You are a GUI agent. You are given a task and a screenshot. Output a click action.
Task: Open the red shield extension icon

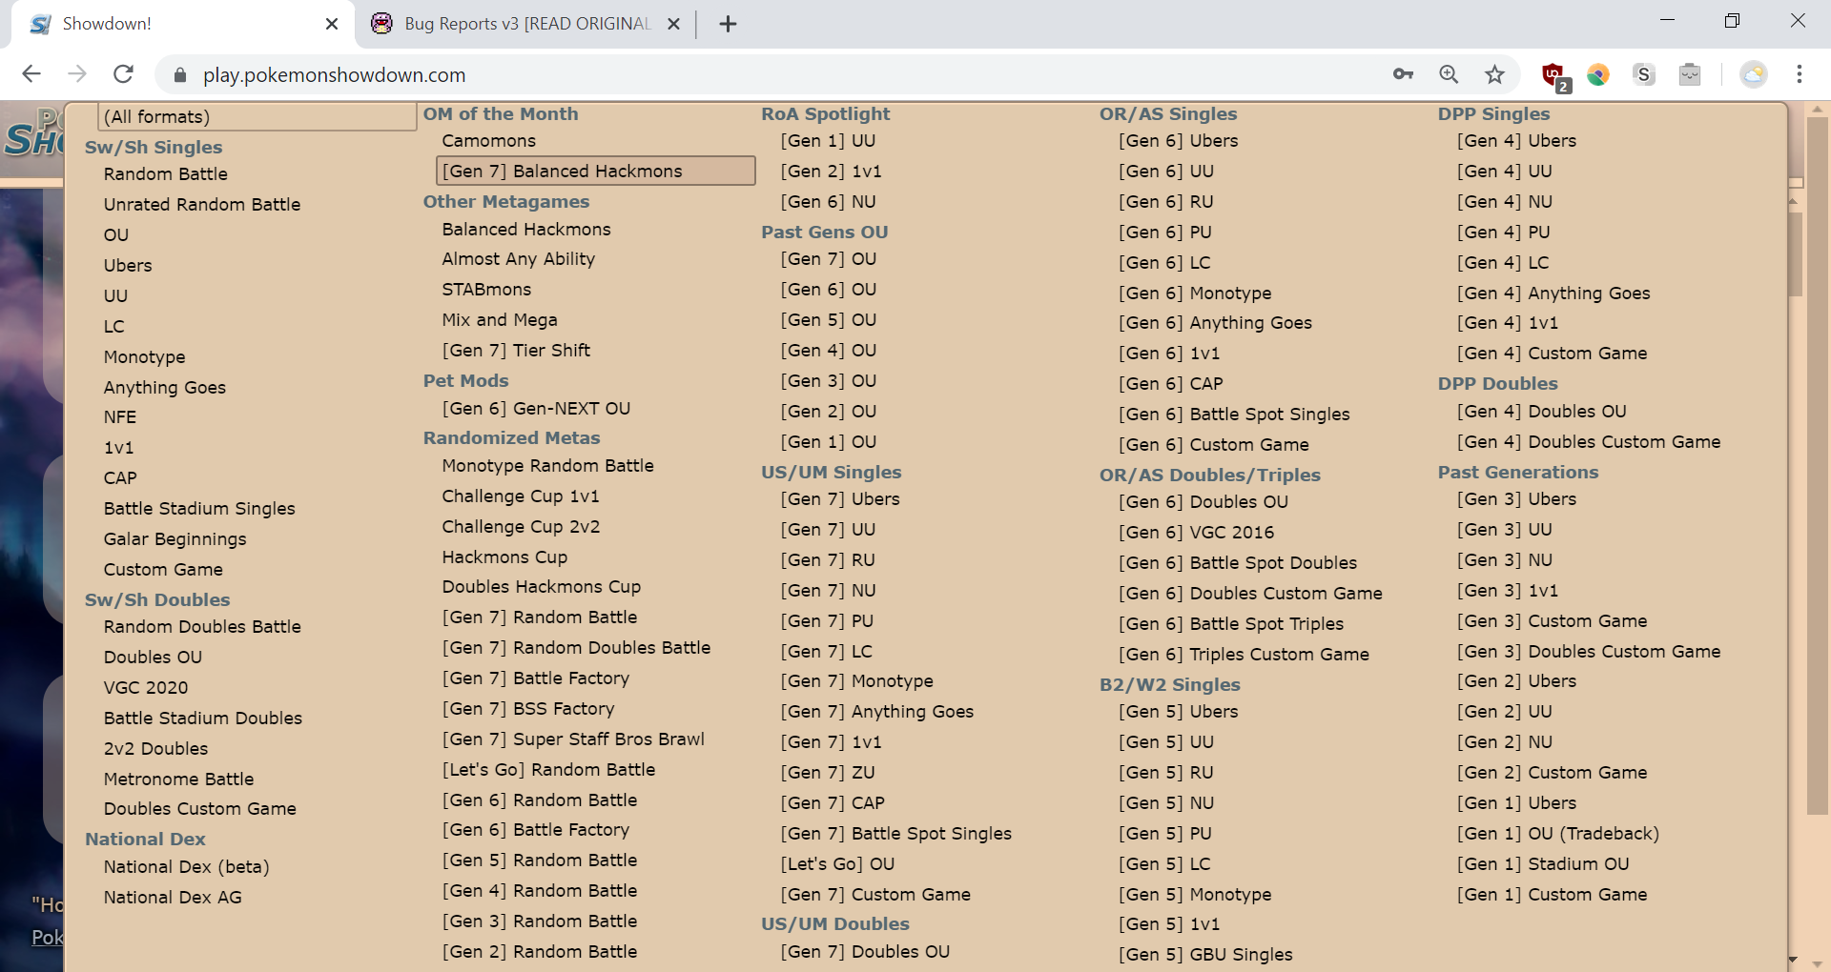(1553, 74)
